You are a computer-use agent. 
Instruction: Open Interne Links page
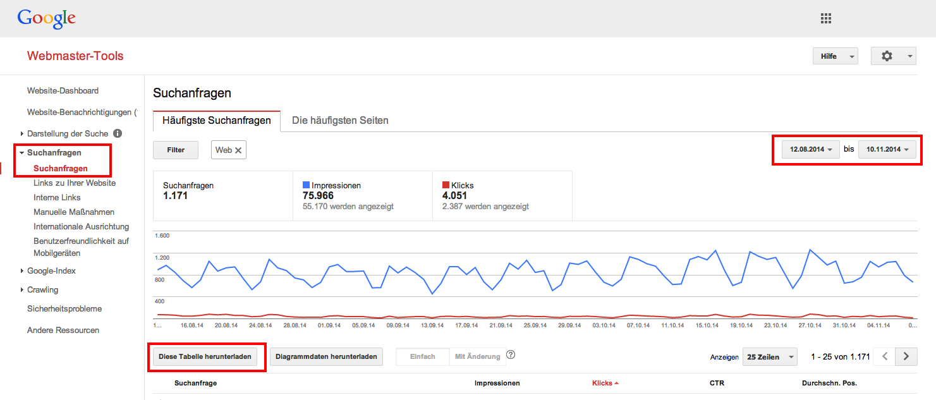click(57, 198)
